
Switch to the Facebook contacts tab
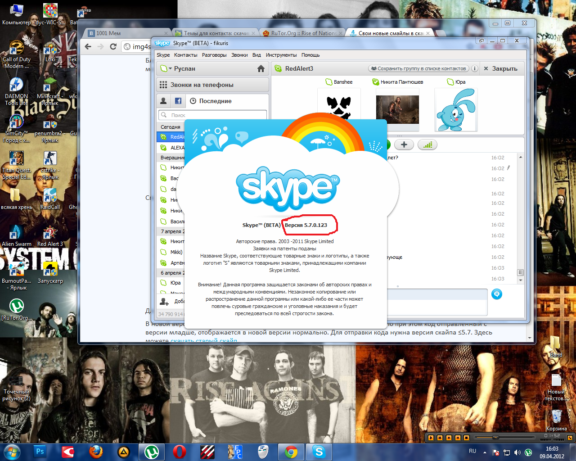[178, 101]
